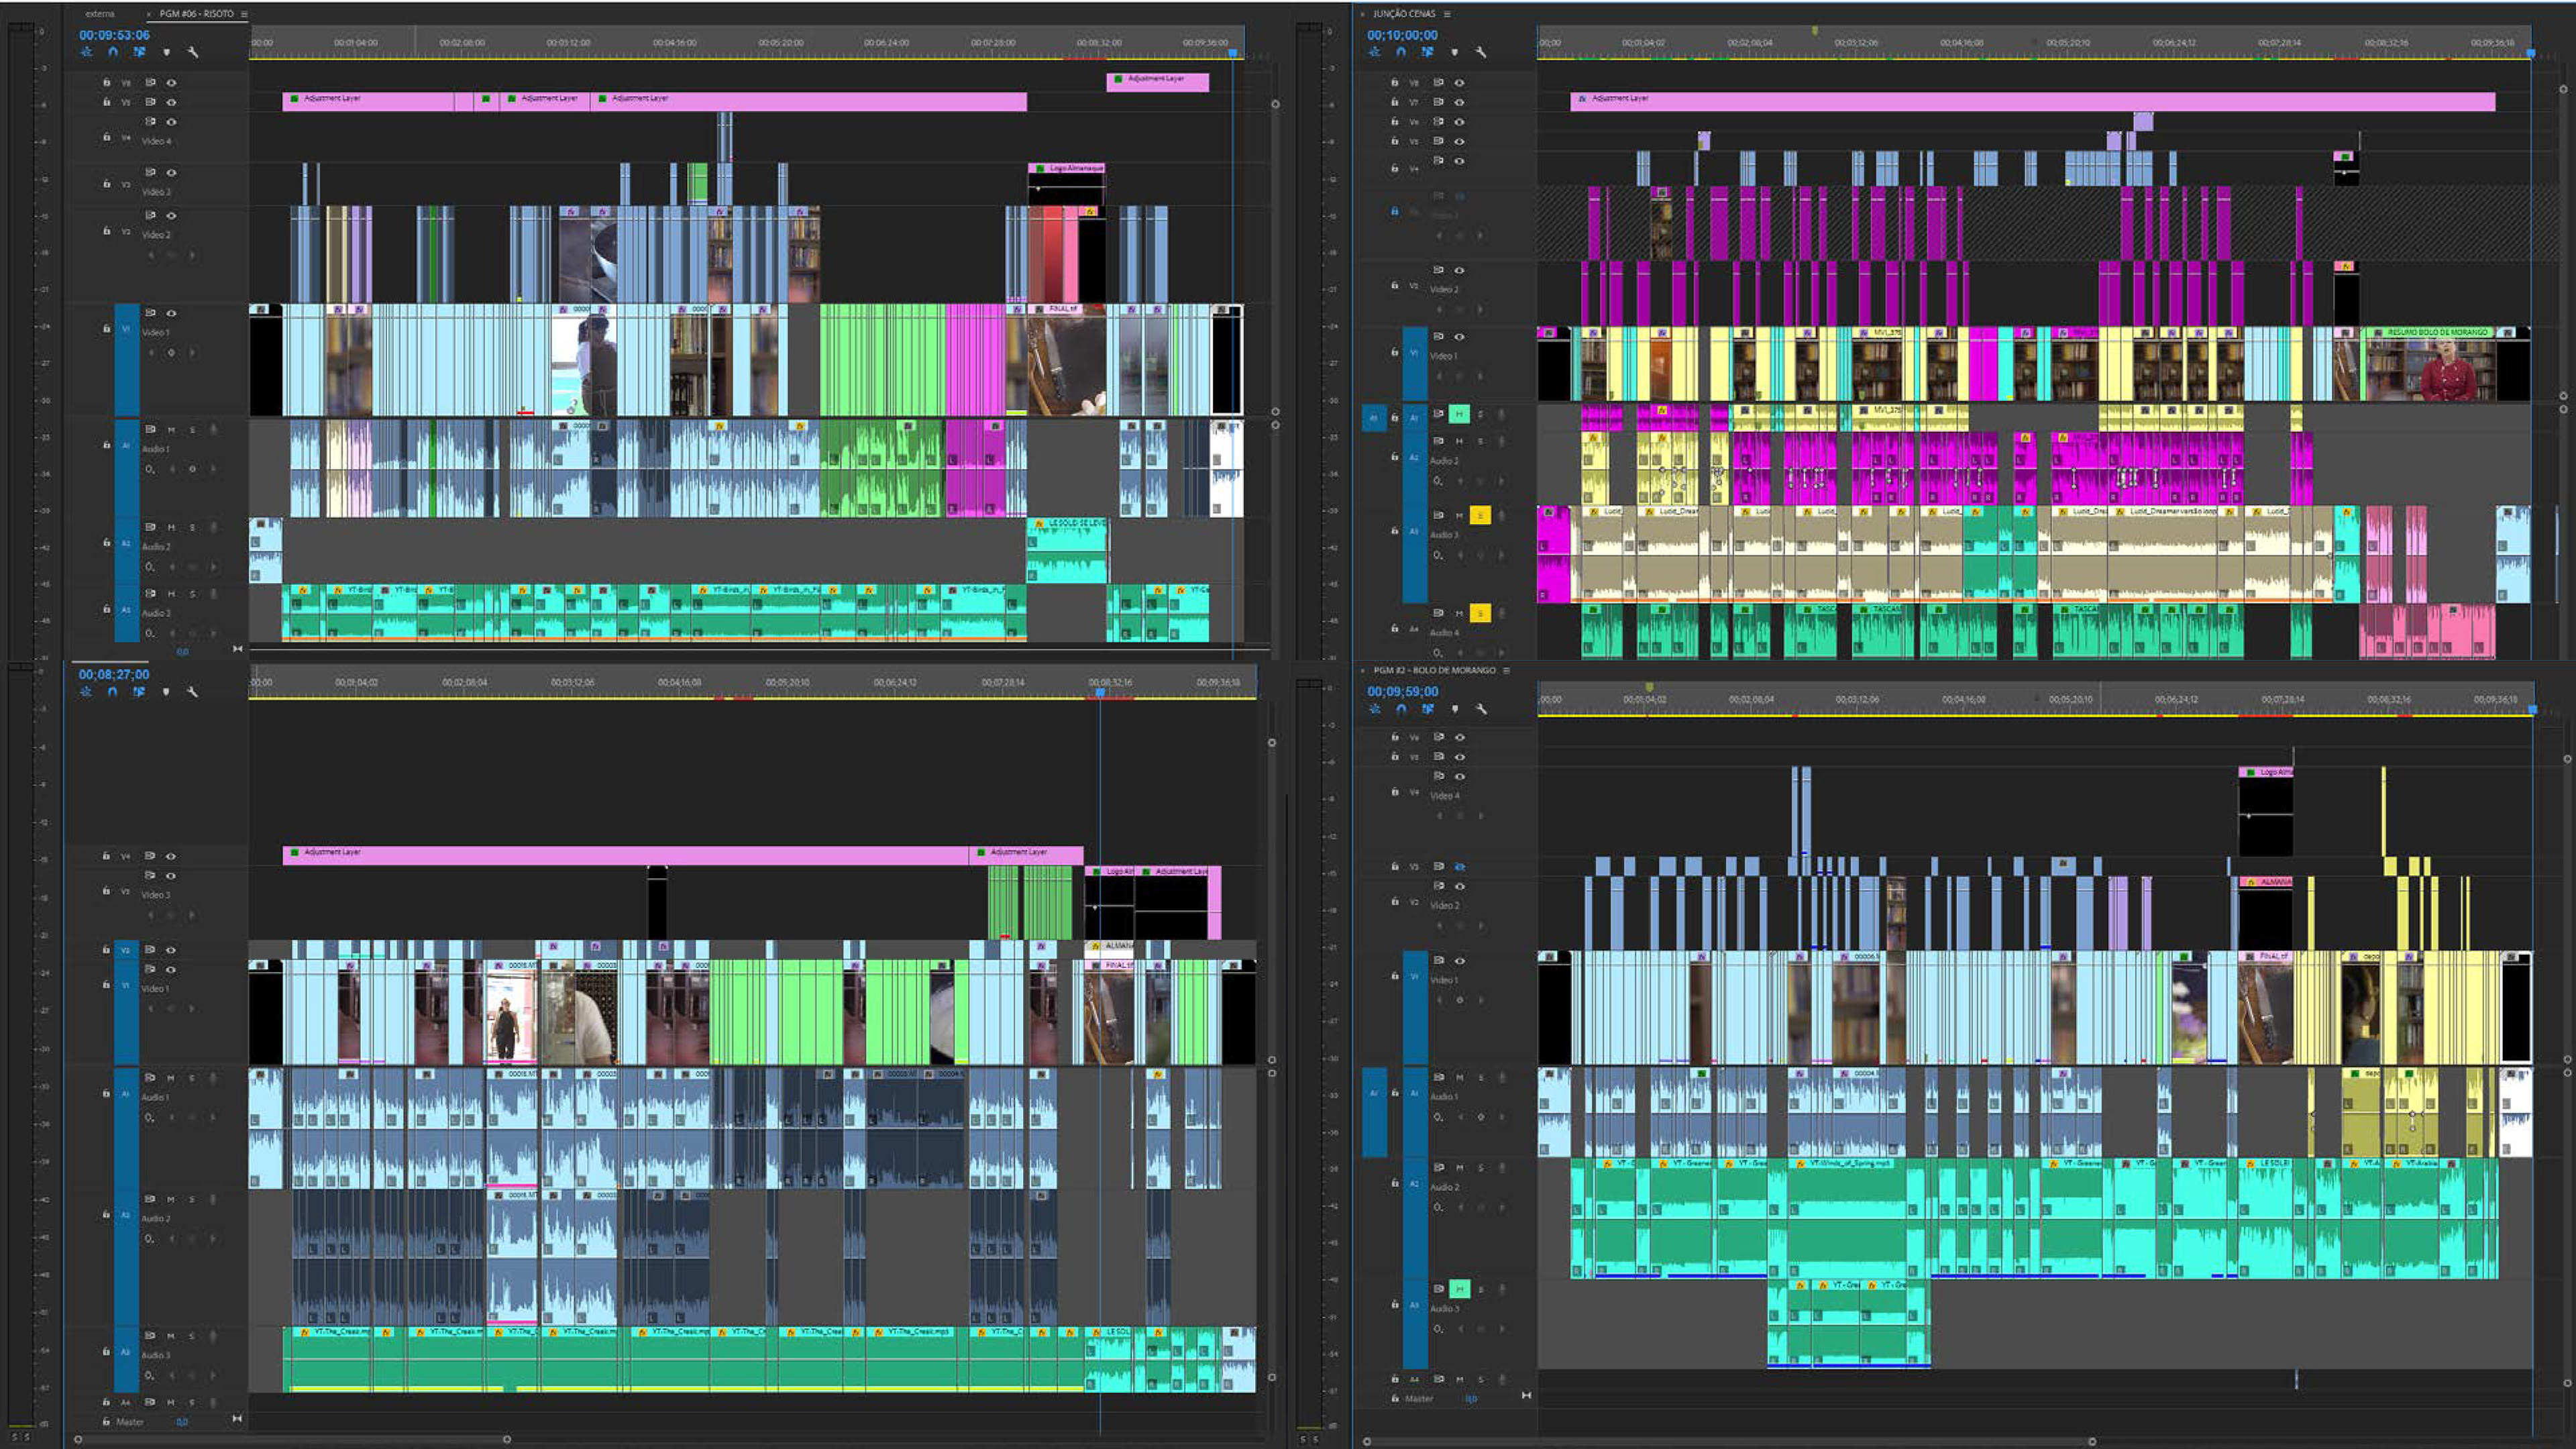2576x1449 pixels.
Task: Open PGM #2 - BOLO DE MORANGO panel menu
Action: (1506, 671)
